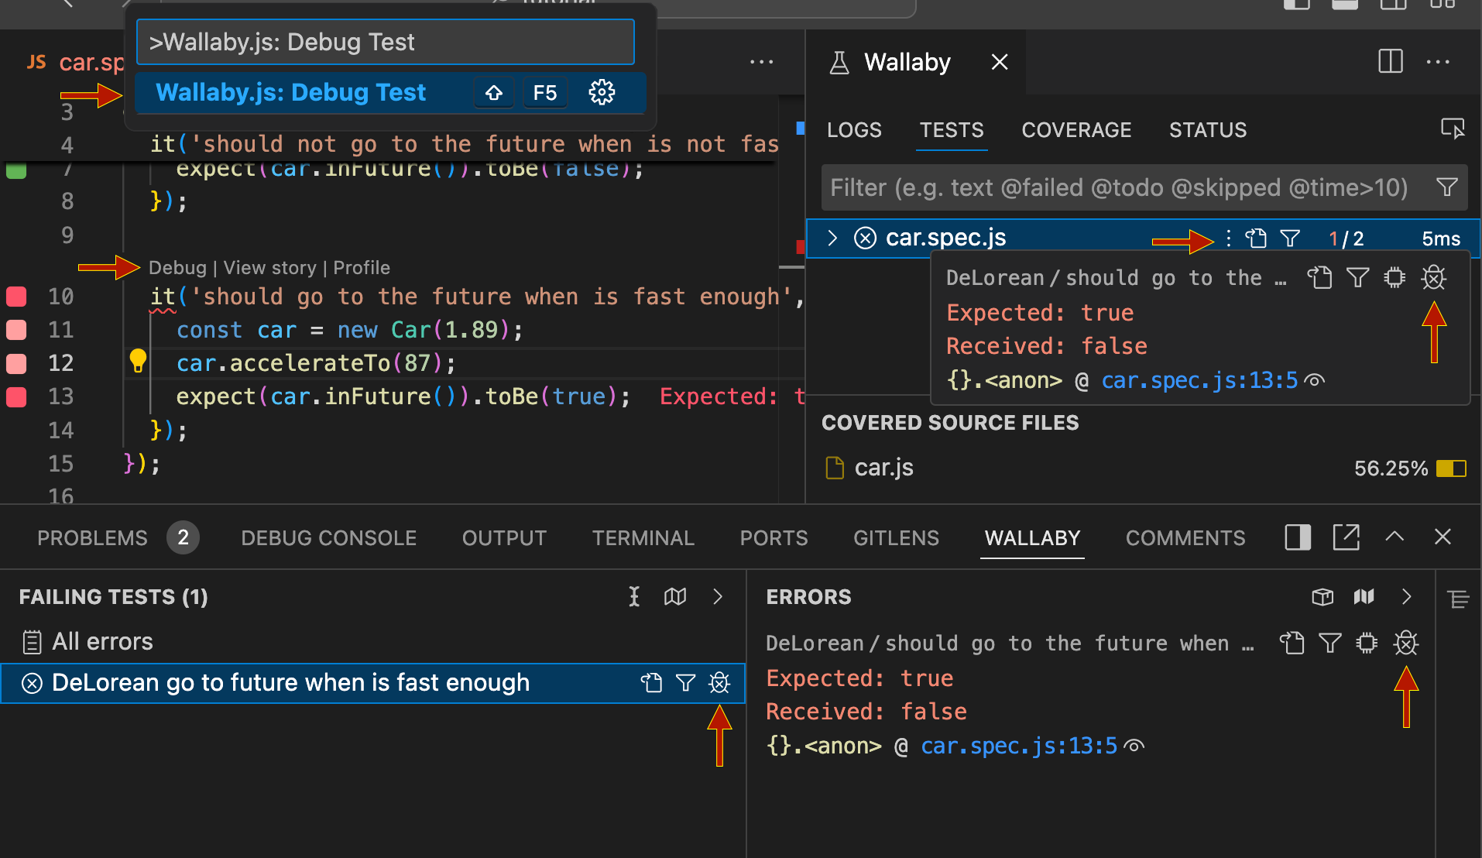
Task: Click the red coverage indicator at line 10
Action: [16, 297]
